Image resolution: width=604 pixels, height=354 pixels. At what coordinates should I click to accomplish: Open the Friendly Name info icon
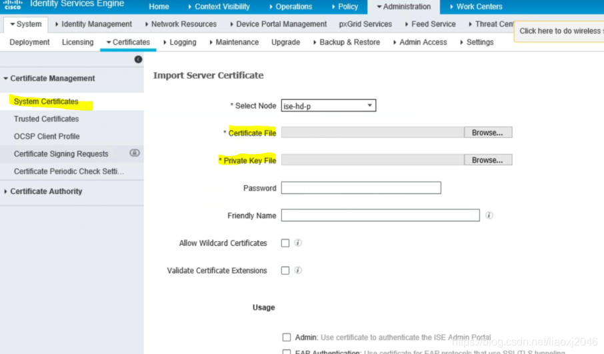click(x=489, y=215)
